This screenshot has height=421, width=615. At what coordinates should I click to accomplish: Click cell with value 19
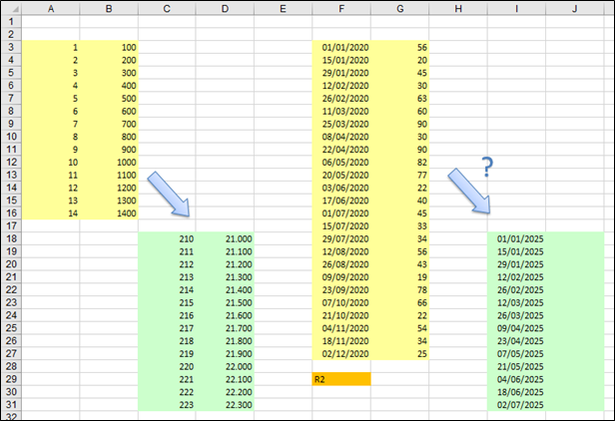point(399,276)
